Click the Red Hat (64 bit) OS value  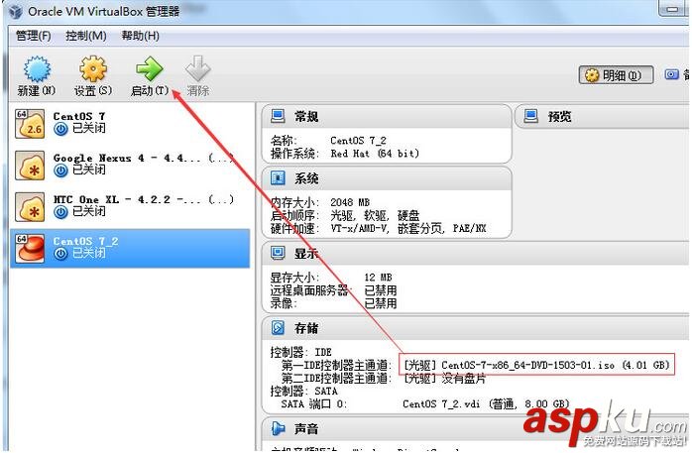pyautogui.click(x=375, y=154)
